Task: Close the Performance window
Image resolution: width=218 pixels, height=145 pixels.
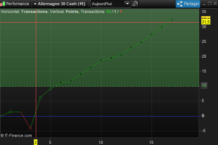Action: tap(215, 4)
